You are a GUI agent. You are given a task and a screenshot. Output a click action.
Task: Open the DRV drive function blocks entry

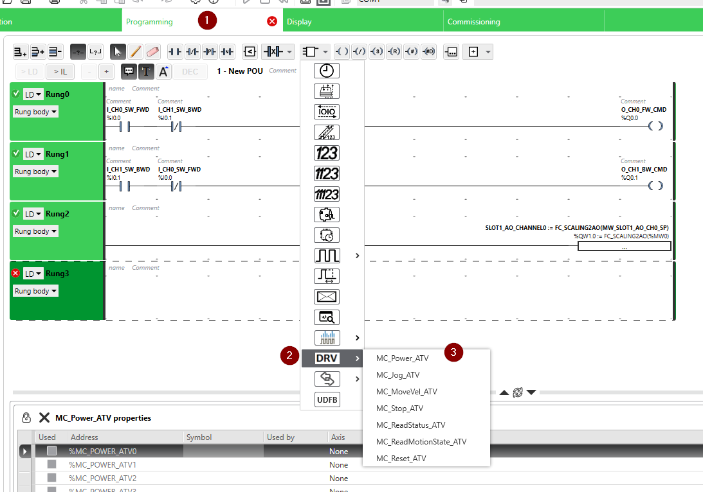coord(332,358)
